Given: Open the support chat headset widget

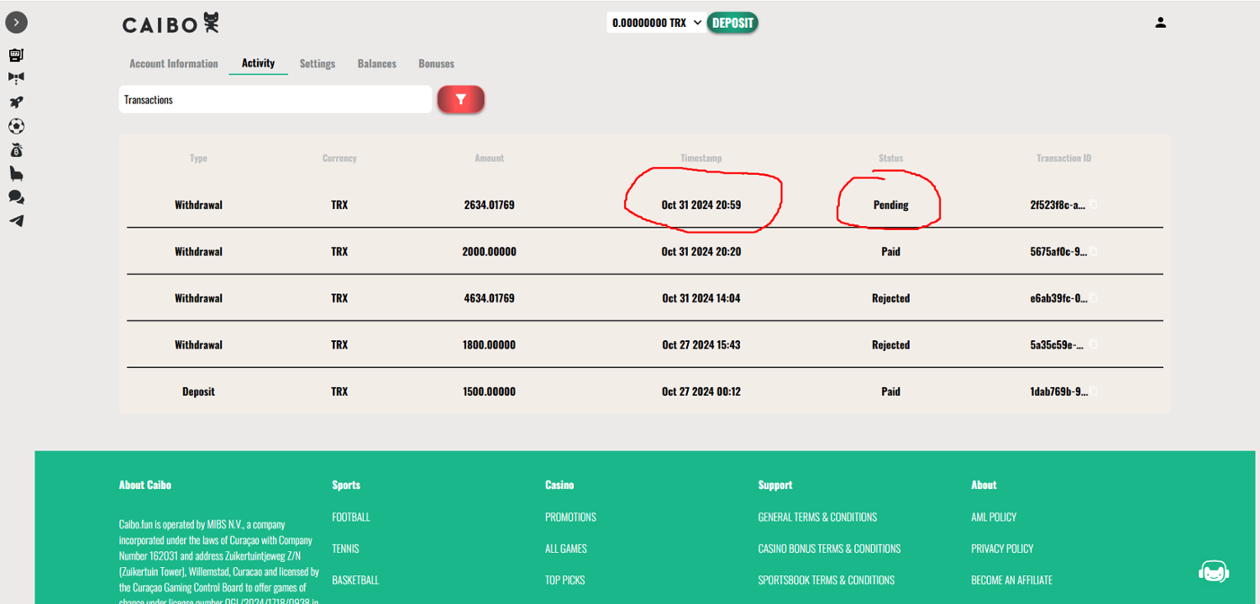Looking at the screenshot, I should tap(1214, 573).
